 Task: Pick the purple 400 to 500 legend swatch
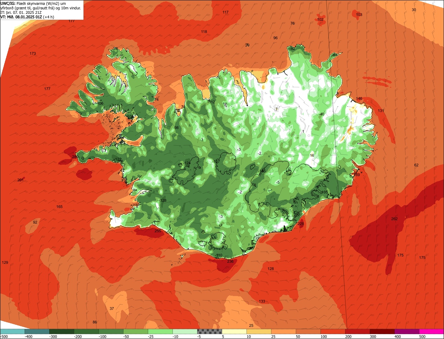pyautogui.click(x=407, y=331)
